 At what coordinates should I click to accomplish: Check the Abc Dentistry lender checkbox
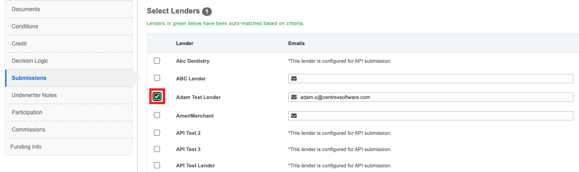pos(157,60)
